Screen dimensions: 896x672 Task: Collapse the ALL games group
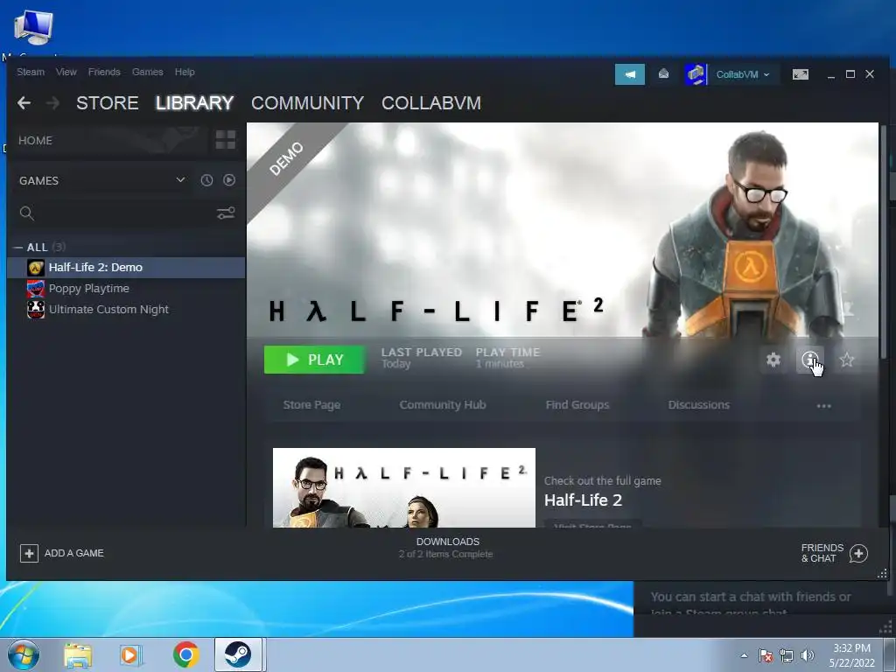(x=18, y=248)
